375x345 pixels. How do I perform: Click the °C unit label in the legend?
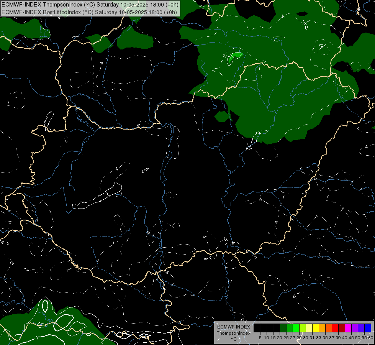234,339
